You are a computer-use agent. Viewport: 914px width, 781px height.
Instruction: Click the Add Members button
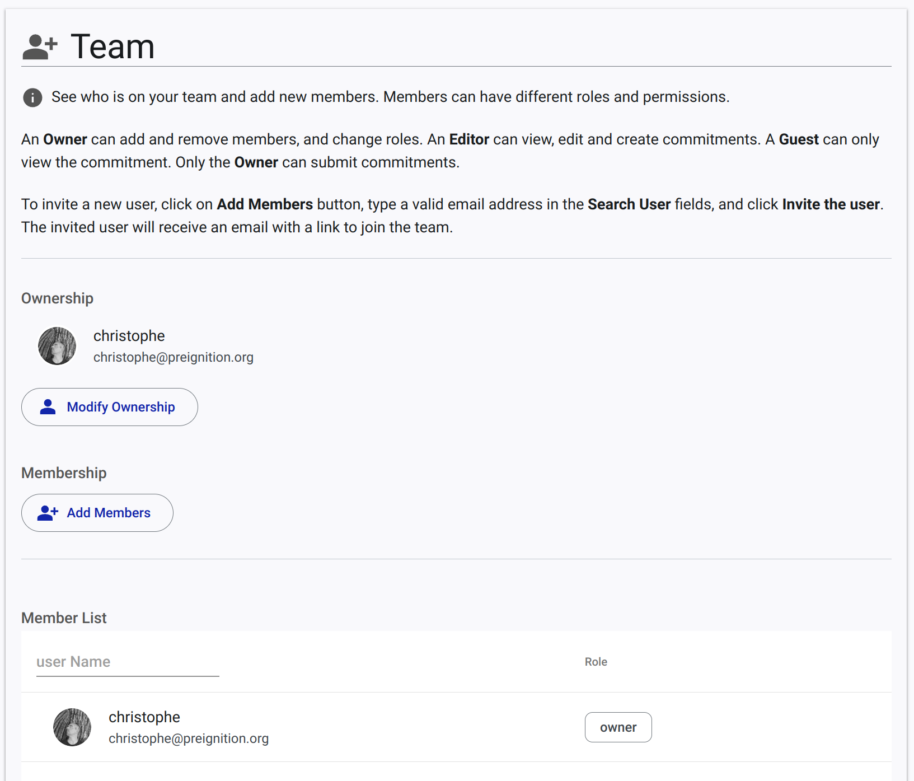point(97,513)
